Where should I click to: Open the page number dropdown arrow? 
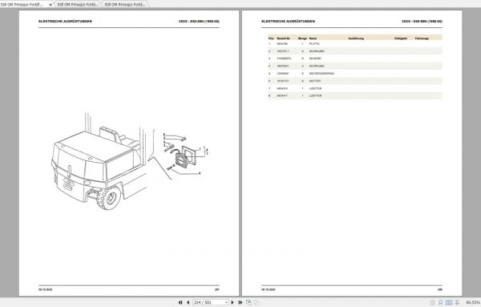(226, 302)
